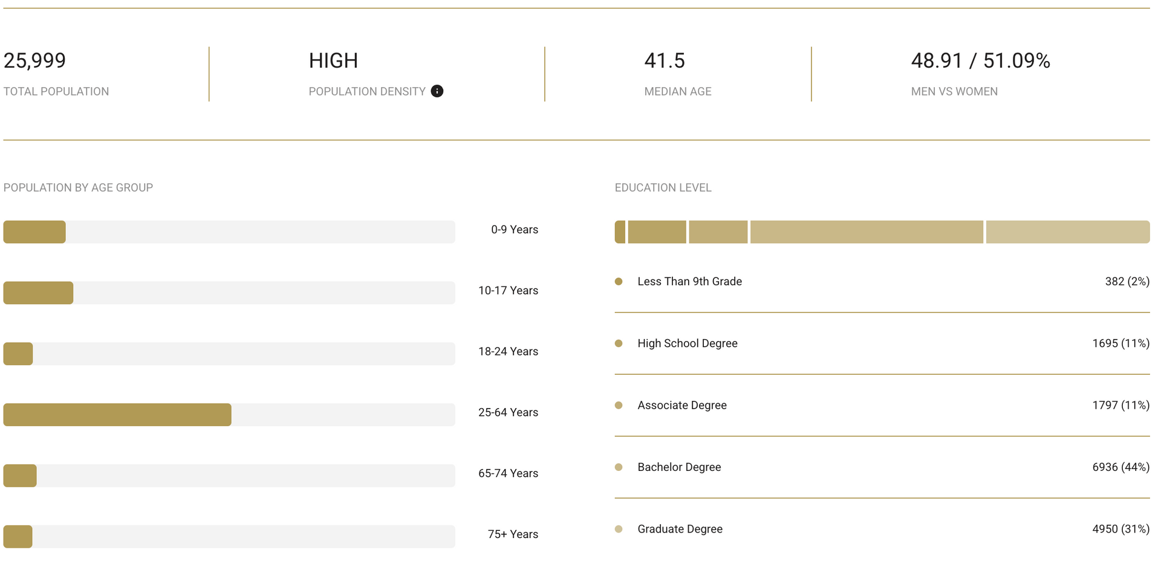Click the population density info icon
The width and height of the screenshot is (1161, 561).
click(437, 91)
